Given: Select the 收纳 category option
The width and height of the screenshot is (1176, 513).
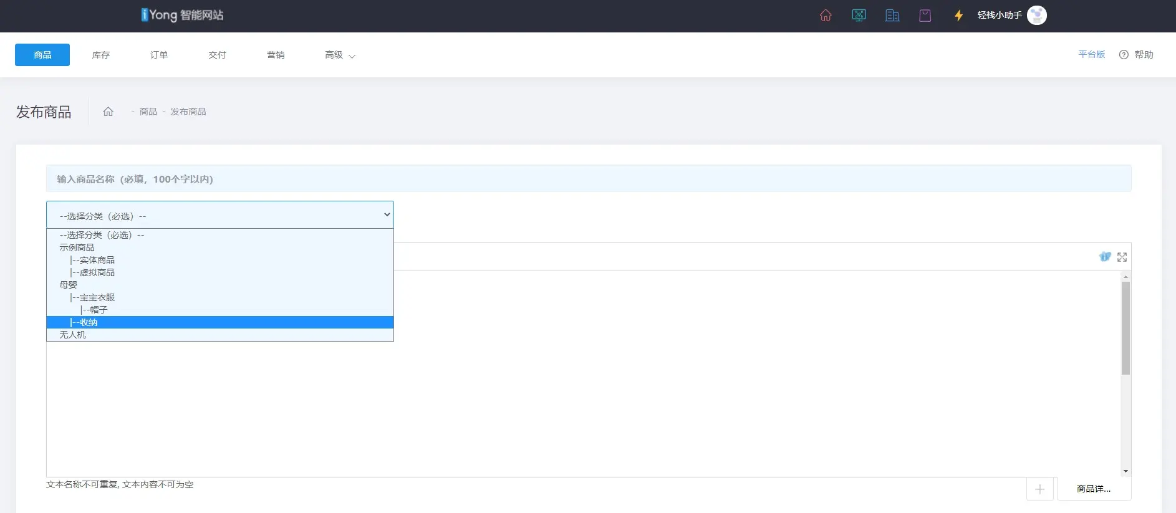Looking at the screenshot, I should [89, 322].
